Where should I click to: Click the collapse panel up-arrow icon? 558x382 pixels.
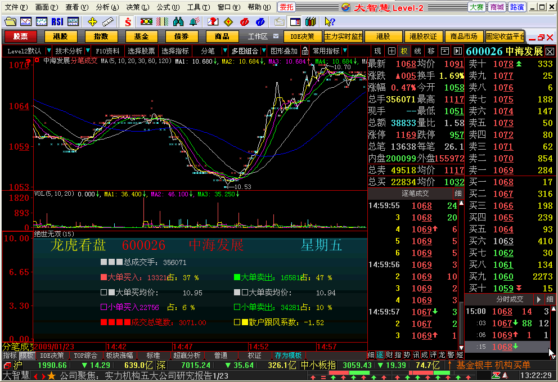pos(445,51)
